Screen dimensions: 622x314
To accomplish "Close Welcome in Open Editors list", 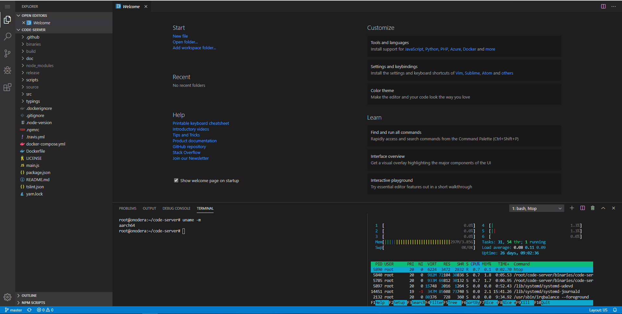I will tap(24, 23).
